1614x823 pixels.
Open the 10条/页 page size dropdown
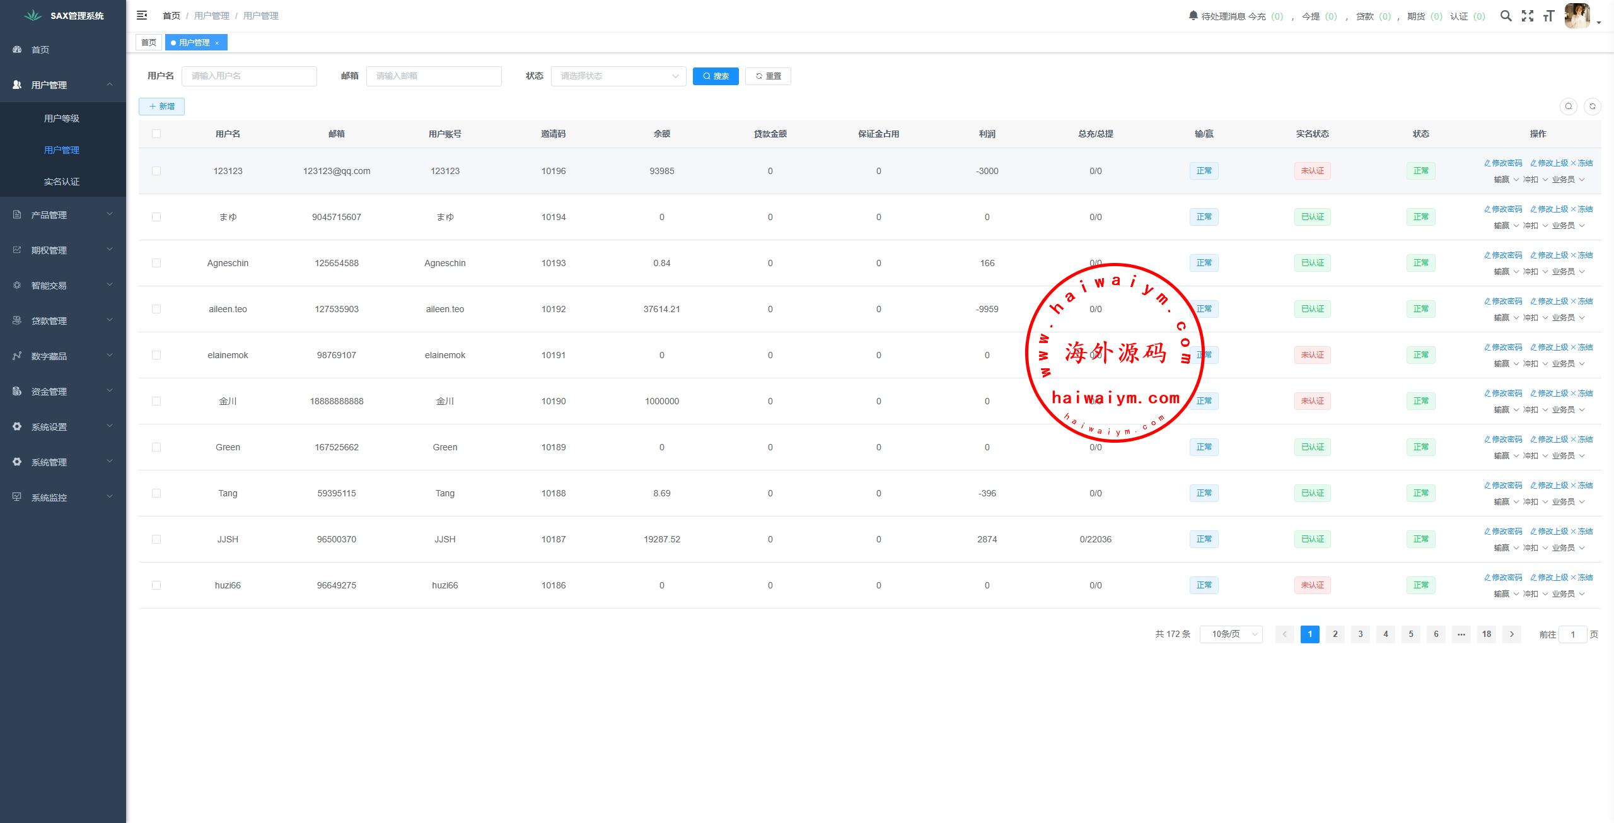point(1231,634)
